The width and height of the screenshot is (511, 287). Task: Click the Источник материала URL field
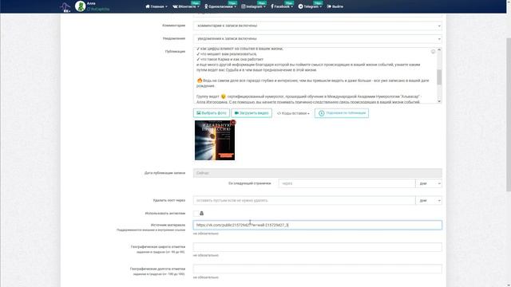tap(318, 225)
